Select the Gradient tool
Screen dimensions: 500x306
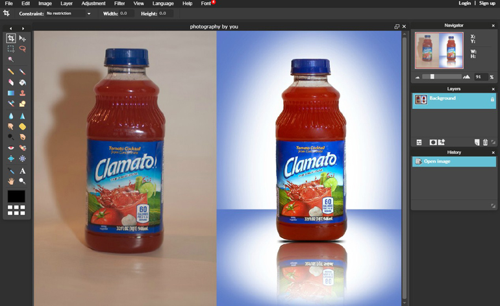point(11,93)
